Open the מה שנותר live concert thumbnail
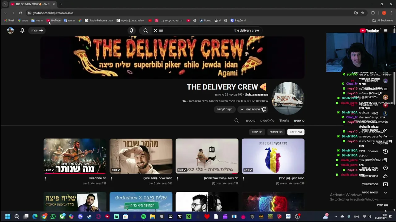Screen dimensions: 396x222 pos(75,156)
